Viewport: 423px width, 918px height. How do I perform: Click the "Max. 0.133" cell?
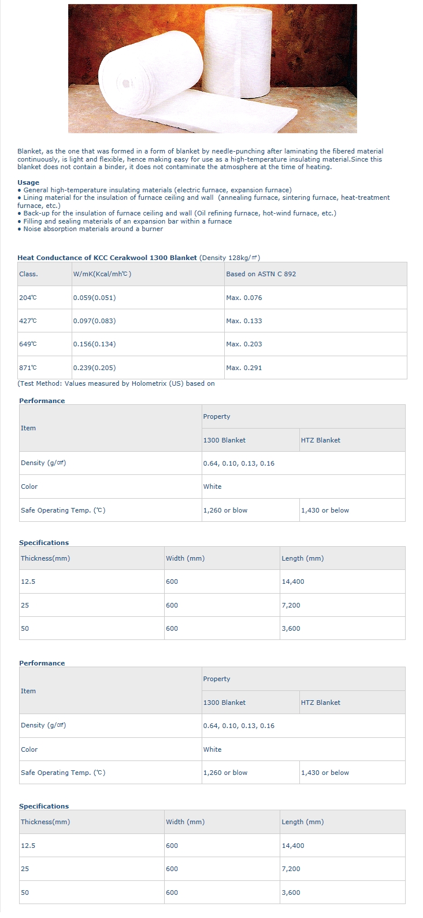[244, 321]
